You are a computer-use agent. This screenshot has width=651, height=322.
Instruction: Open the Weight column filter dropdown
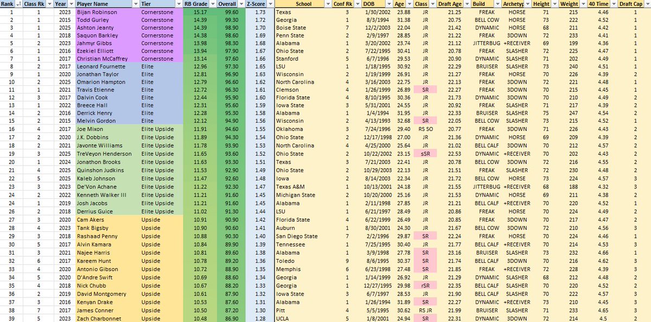585,4
